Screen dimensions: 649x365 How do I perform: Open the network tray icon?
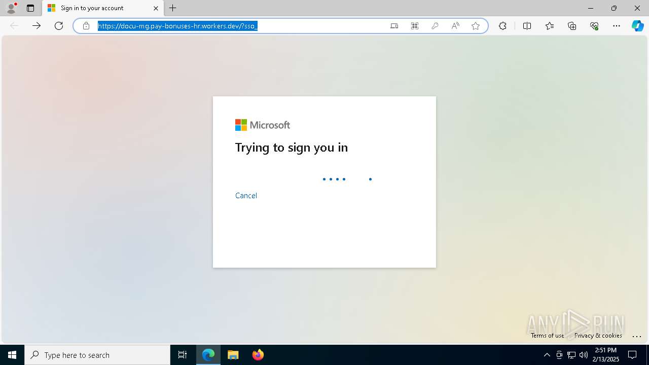[571, 355]
